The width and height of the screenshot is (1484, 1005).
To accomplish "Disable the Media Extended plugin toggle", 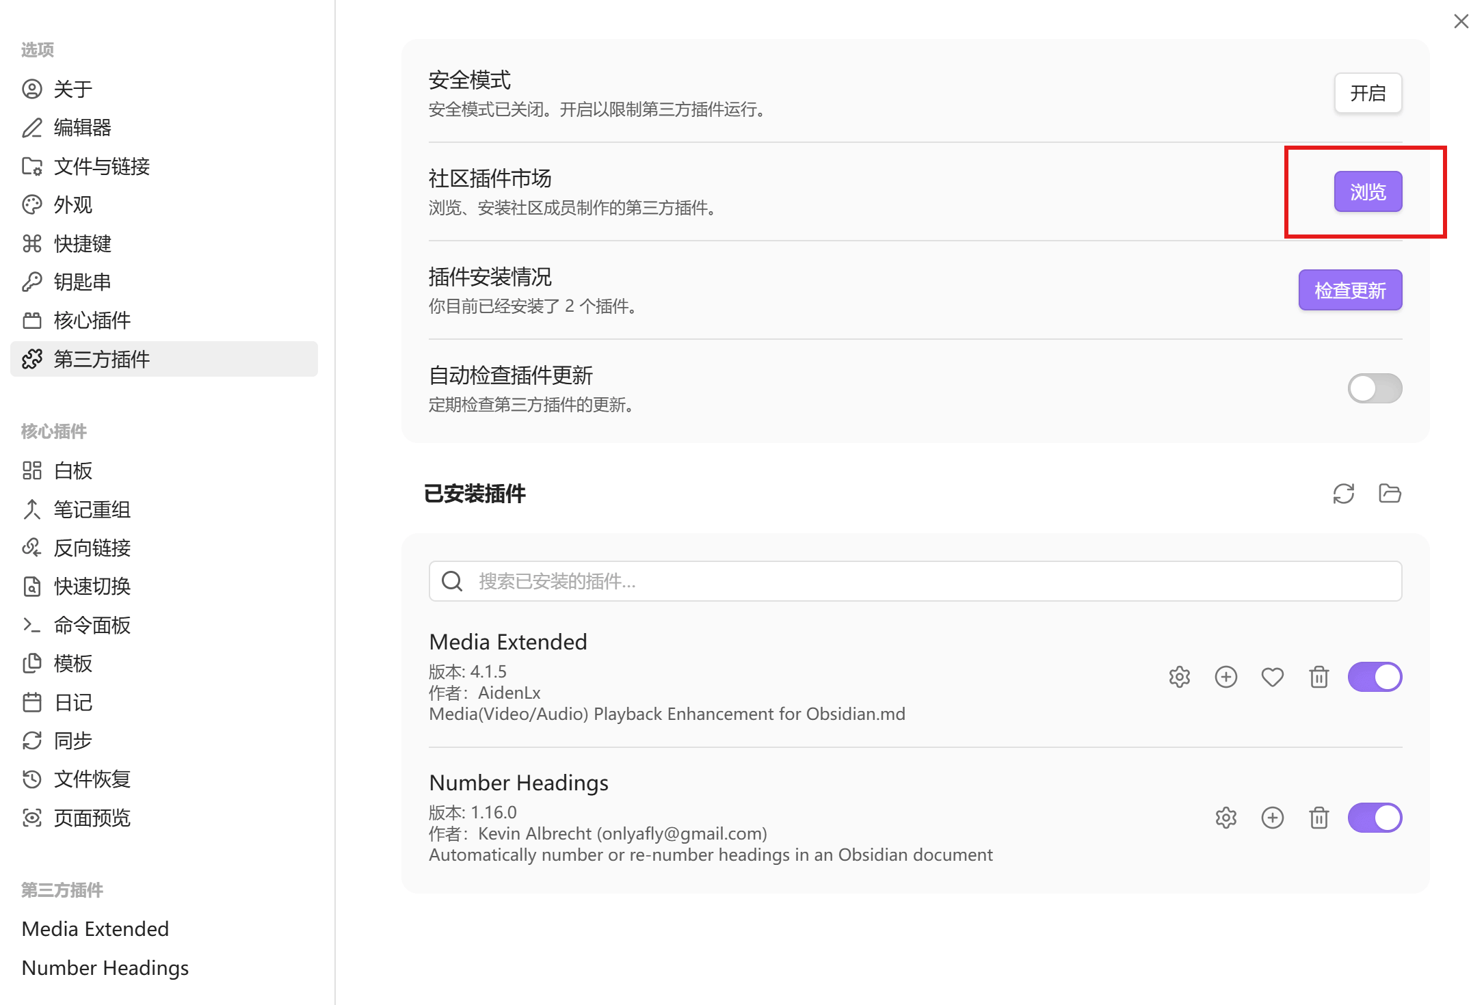I will coord(1375,677).
